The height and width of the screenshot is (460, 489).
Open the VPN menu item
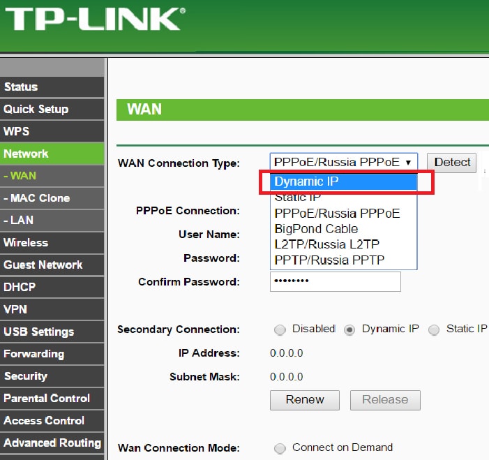coord(52,309)
